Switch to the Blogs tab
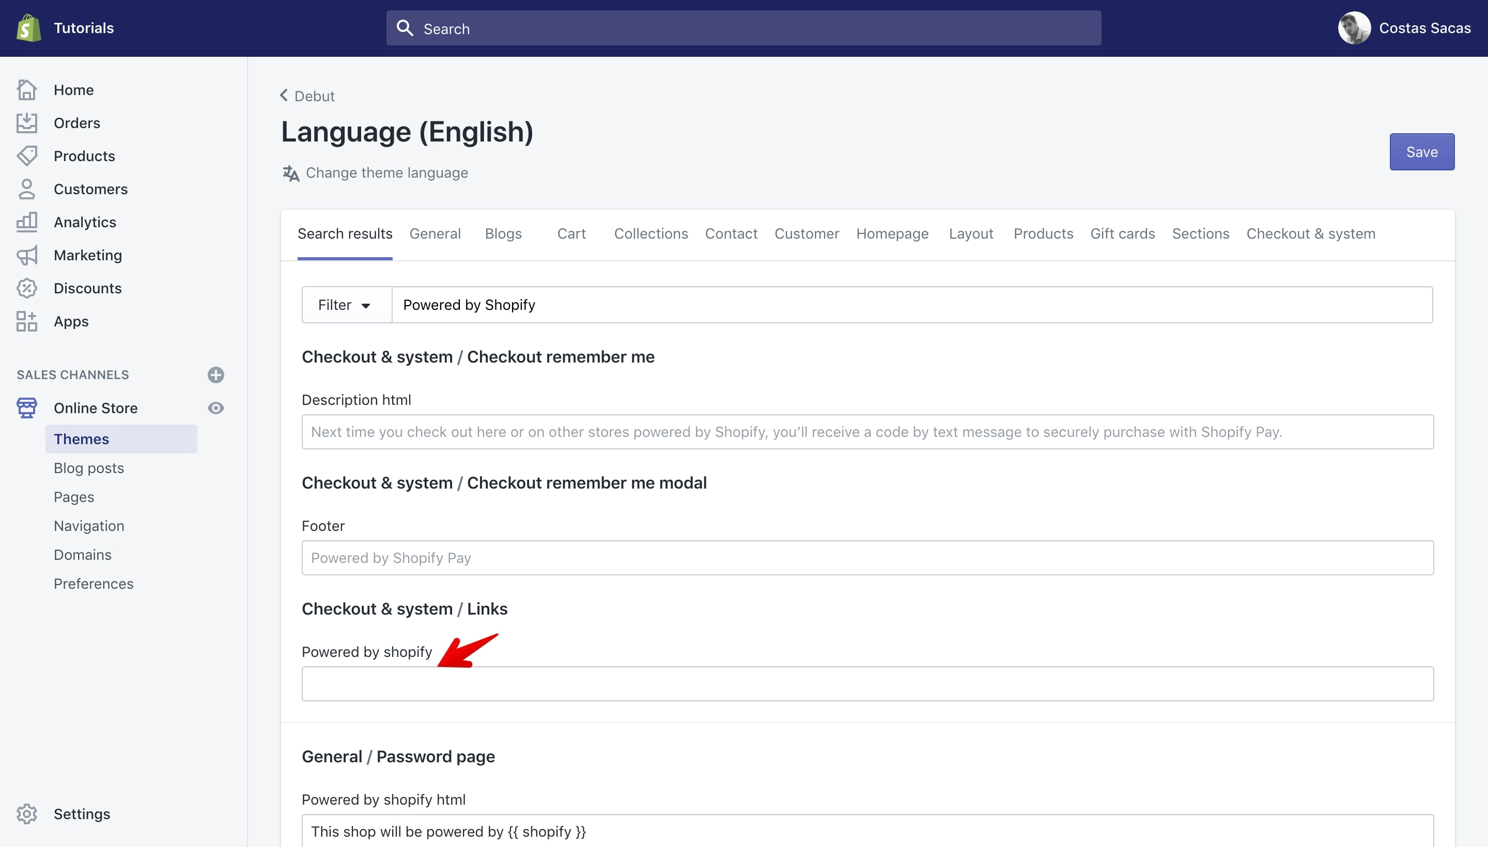 click(503, 234)
